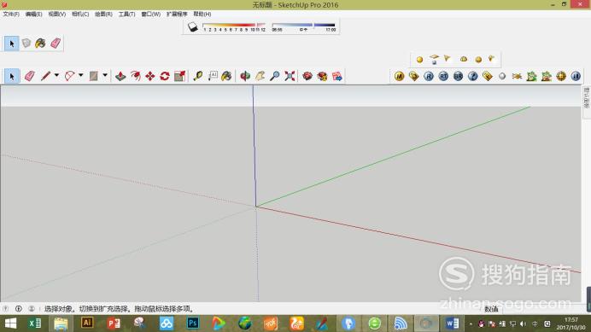Click the Zoom Extents icon

point(290,76)
